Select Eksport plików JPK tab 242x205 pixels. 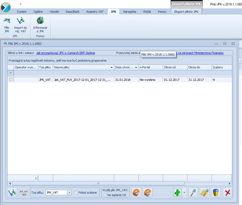[x=186, y=12]
